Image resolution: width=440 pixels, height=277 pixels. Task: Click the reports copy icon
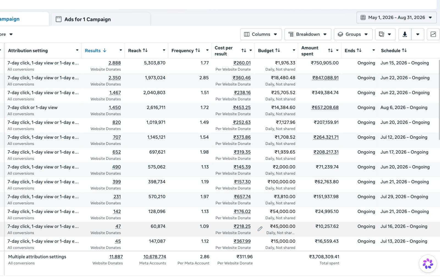(381, 34)
